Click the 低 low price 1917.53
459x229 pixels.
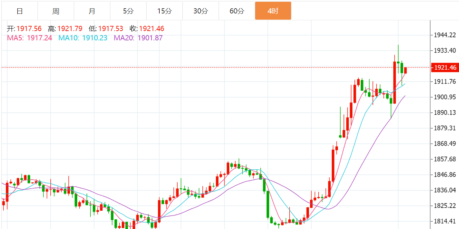pos(111,29)
